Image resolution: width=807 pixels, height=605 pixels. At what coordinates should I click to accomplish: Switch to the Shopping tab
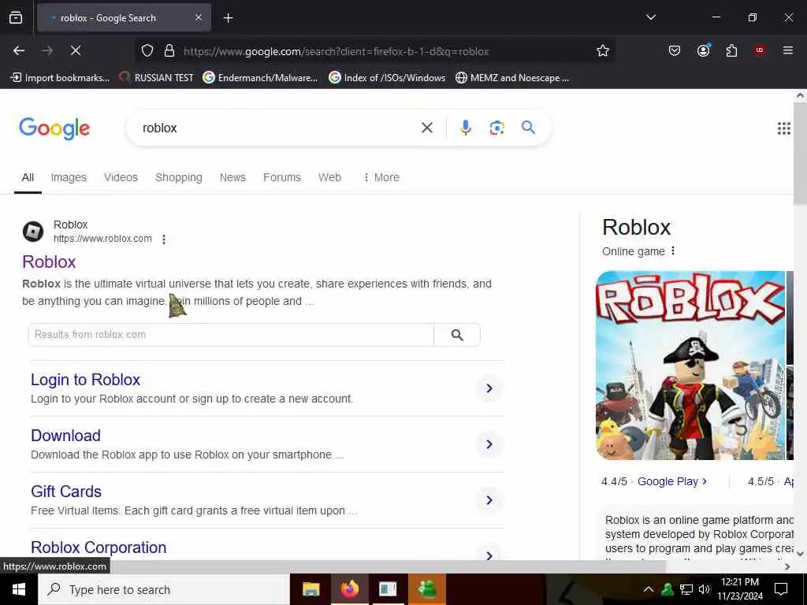pos(179,177)
